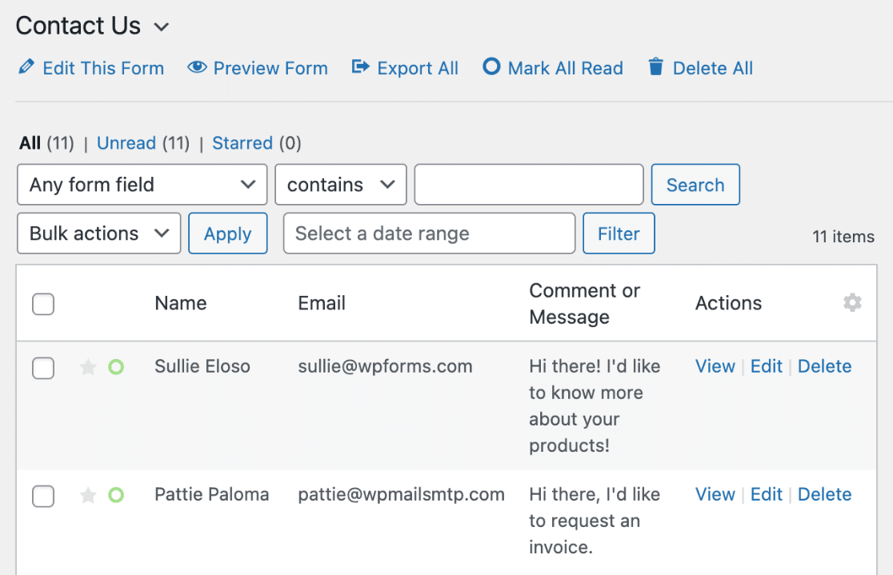Click the 11 items count text
The height and width of the screenshot is (575, 893).
[x=843, y=236]
